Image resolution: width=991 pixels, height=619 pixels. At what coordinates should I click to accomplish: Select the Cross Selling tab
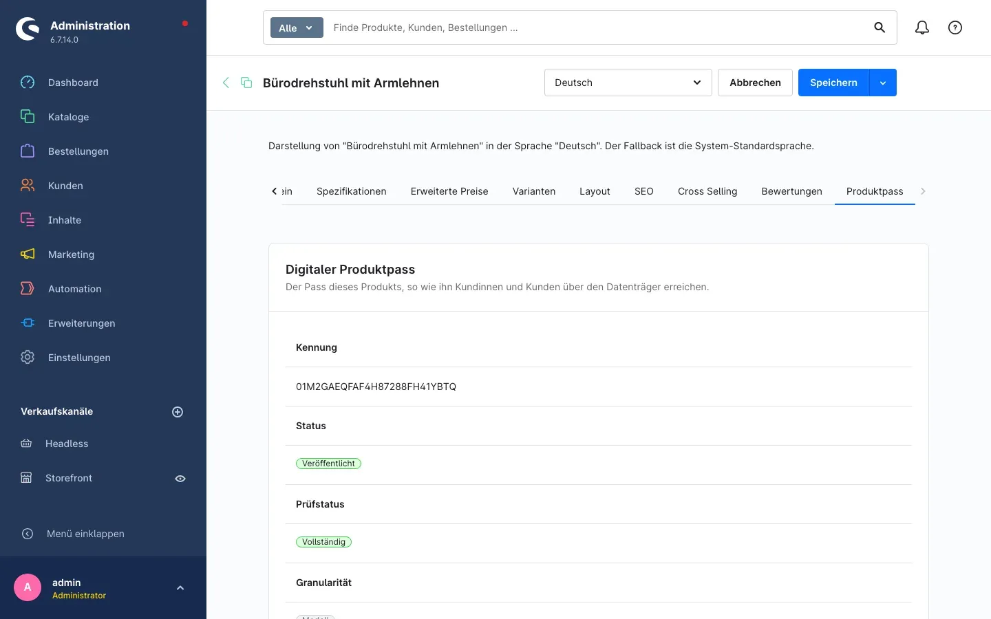pyautogui.click(x=707, y=191)
